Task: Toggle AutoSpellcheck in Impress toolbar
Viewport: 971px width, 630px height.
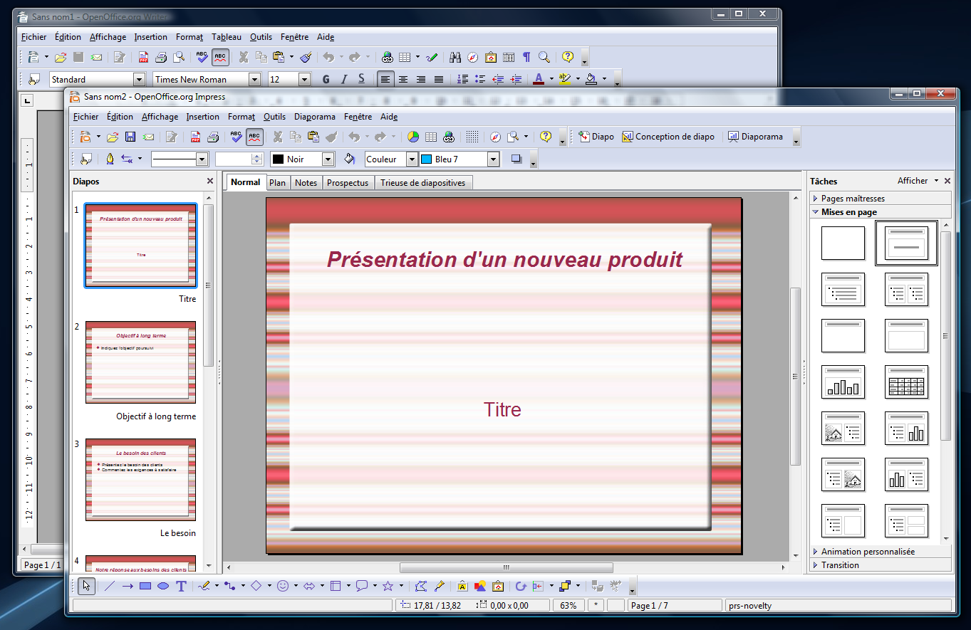Action: 254,137
